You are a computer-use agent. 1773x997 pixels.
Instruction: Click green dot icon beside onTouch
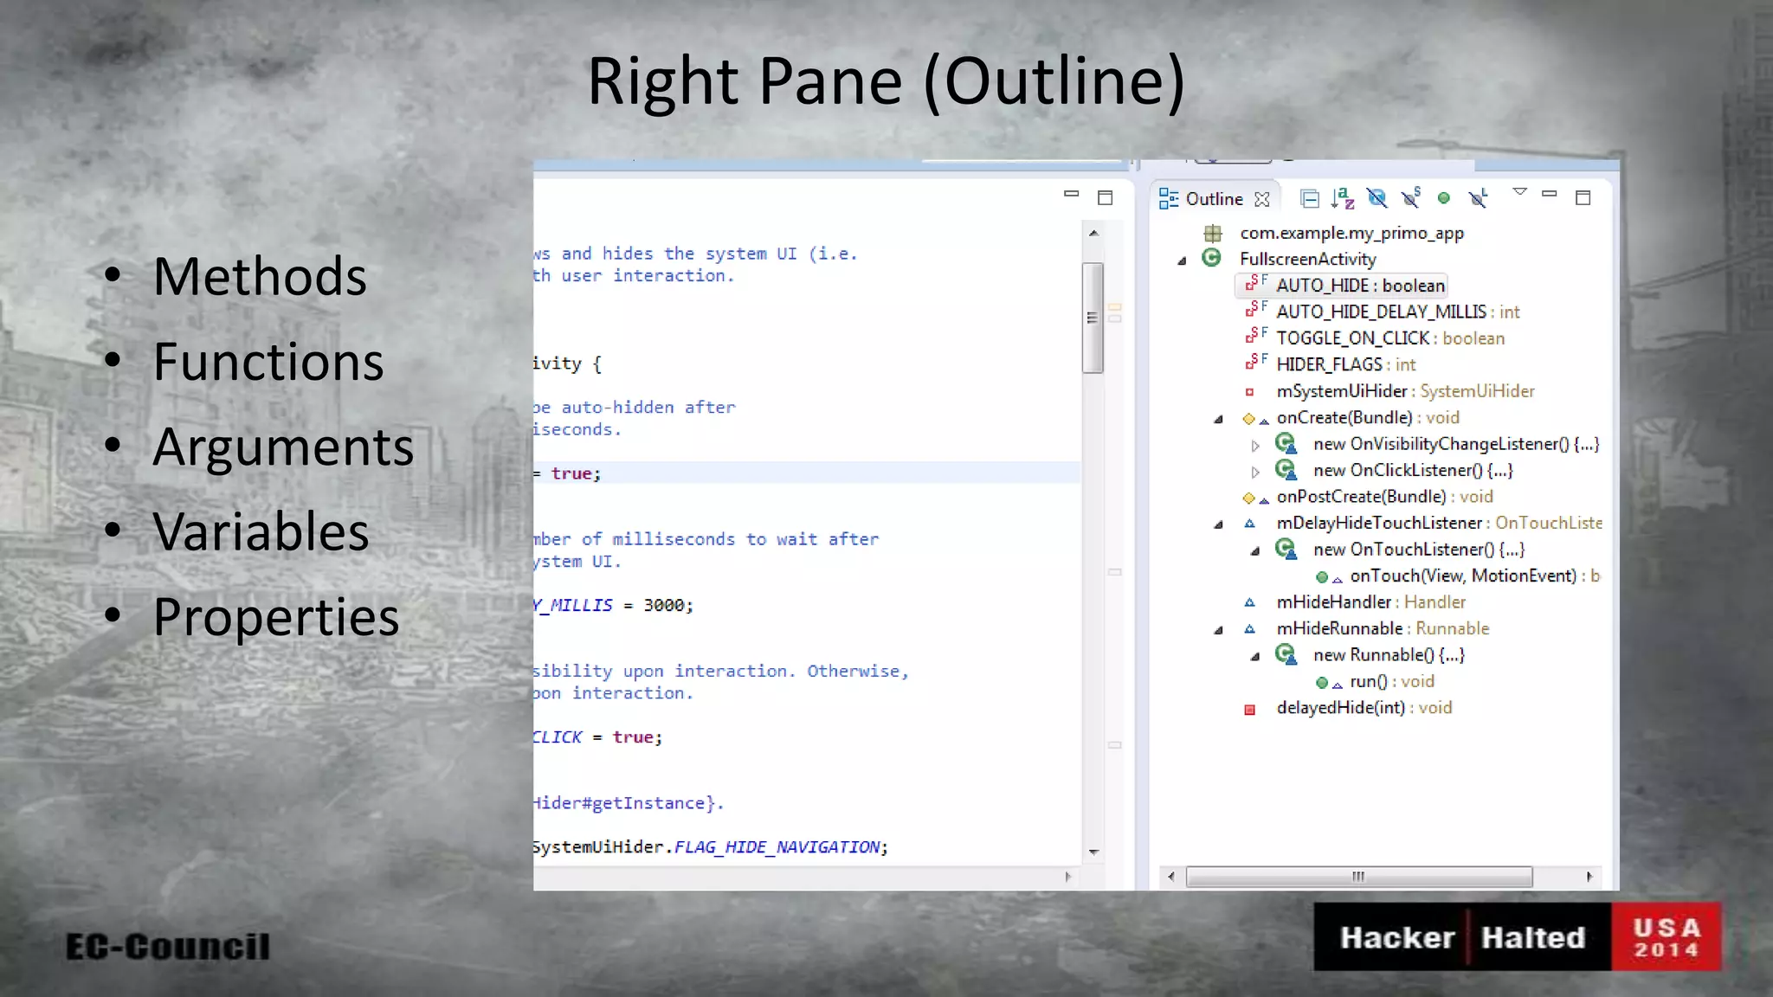click(1322, 577)
